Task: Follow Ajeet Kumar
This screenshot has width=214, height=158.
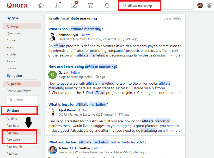Action: [83, 110]
